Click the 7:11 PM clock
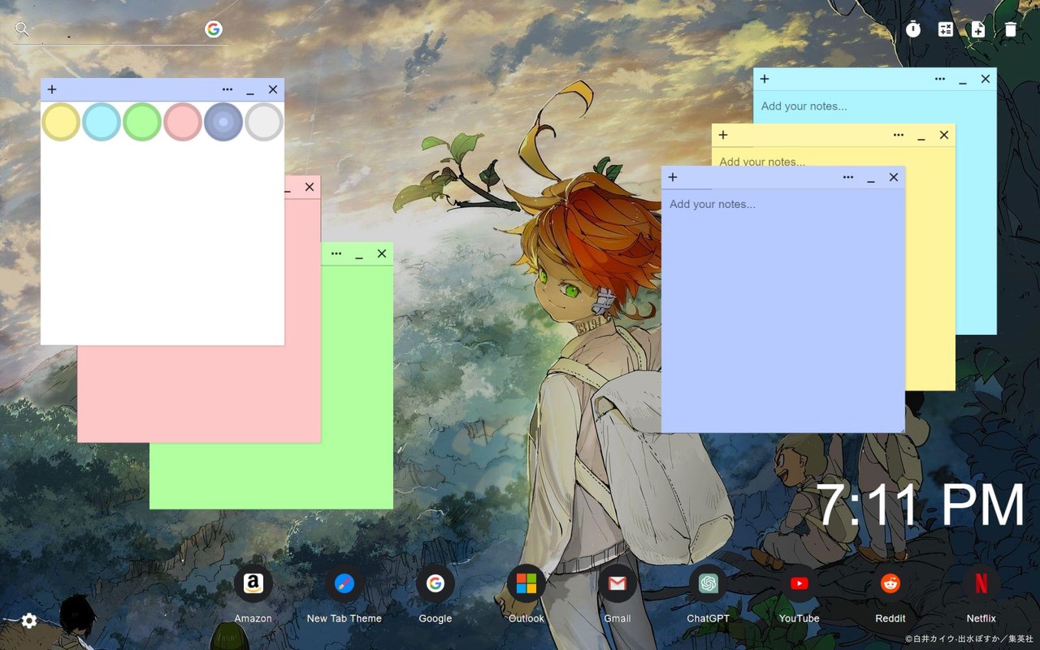Image resolution: width=1040 pixels, height=650 pixels. point(920,505)
